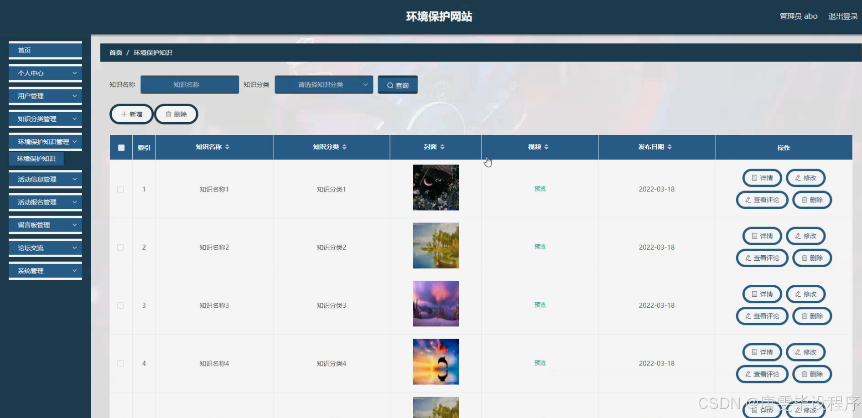
Task: Open 查看评论 for the 知识名称4 row
Action: [x=762, y=374]
